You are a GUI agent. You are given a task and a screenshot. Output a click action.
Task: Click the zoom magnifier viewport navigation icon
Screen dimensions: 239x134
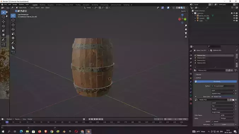[186, 25]
